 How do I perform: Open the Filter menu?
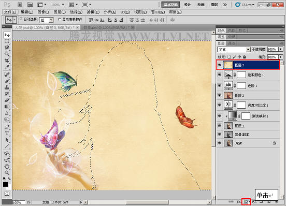93,12
